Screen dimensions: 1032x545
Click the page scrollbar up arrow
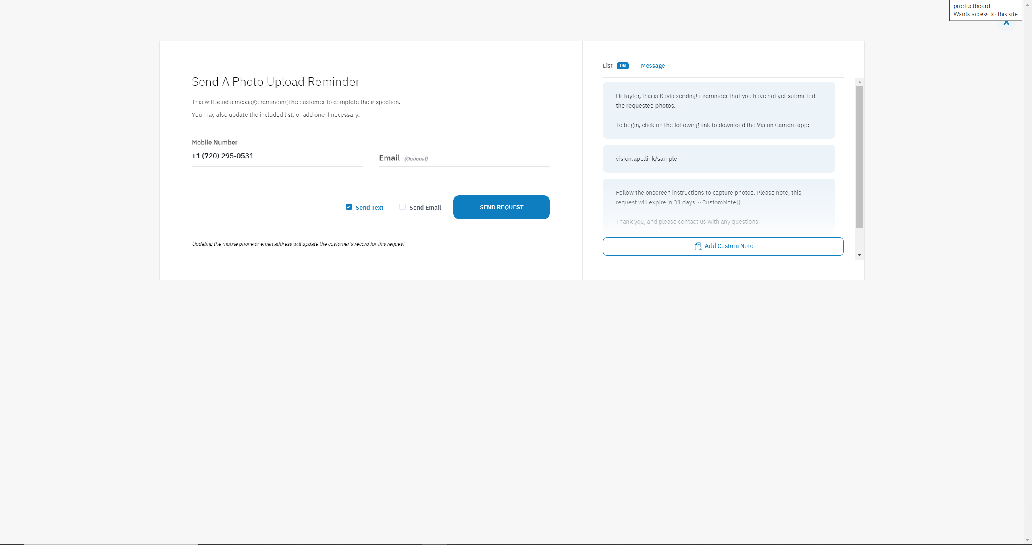tap(1028, 5)
